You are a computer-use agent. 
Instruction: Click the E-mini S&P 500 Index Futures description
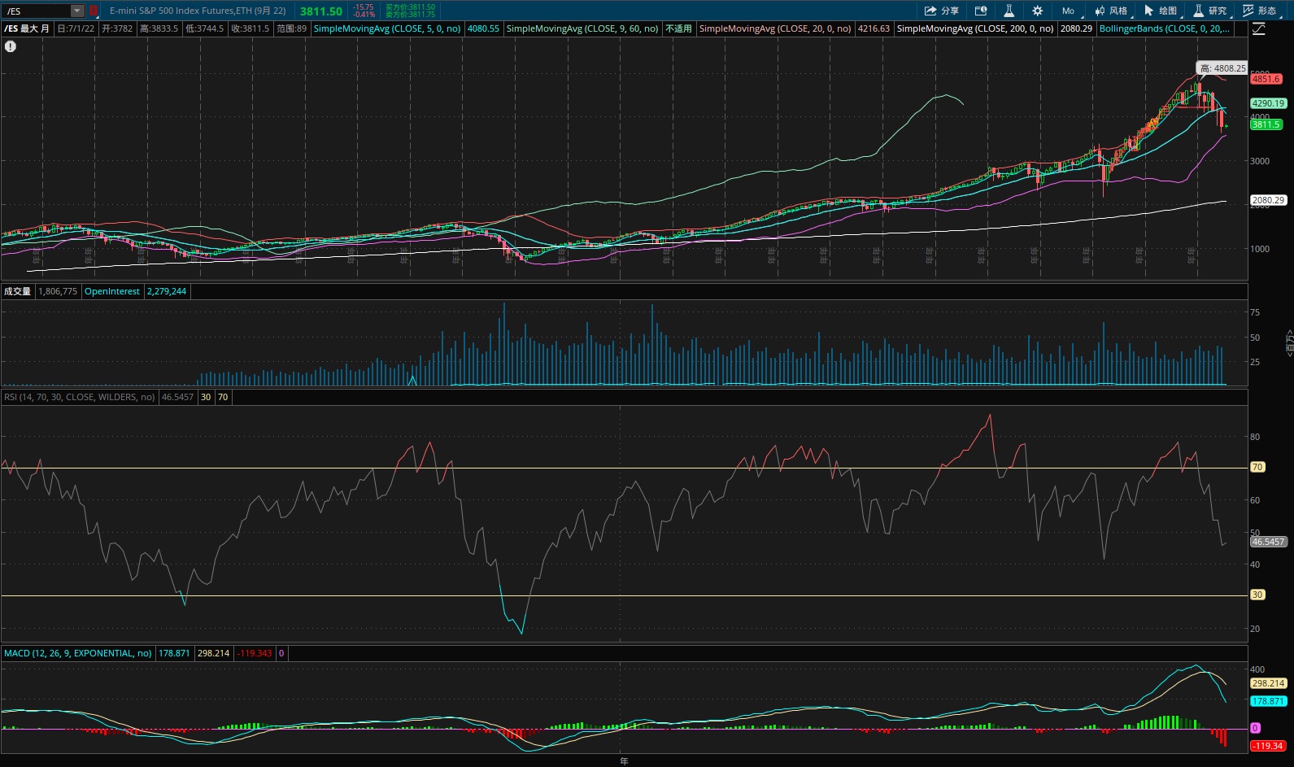(198, 11)
